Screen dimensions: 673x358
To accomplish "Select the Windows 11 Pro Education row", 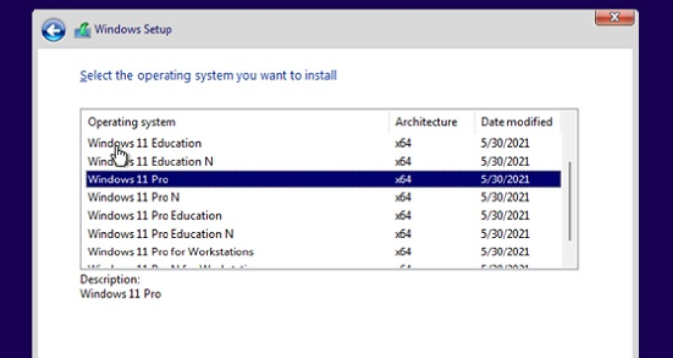I will 323,215.
